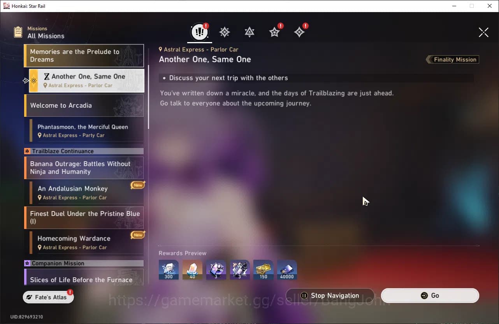The height and width of the screenshot is (324, 499).
Task: Open Finest Duel Under the Pristine Blue (I)
Action: pos(84,218)
